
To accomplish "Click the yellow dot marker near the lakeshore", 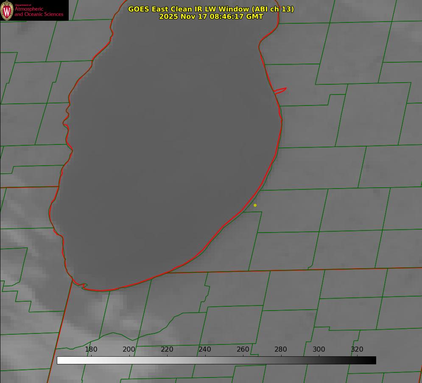I will [x=255, y=205].
